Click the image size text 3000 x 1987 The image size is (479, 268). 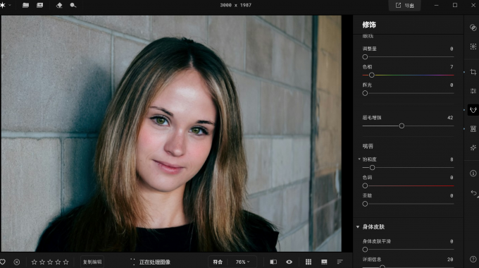[235, 5]
